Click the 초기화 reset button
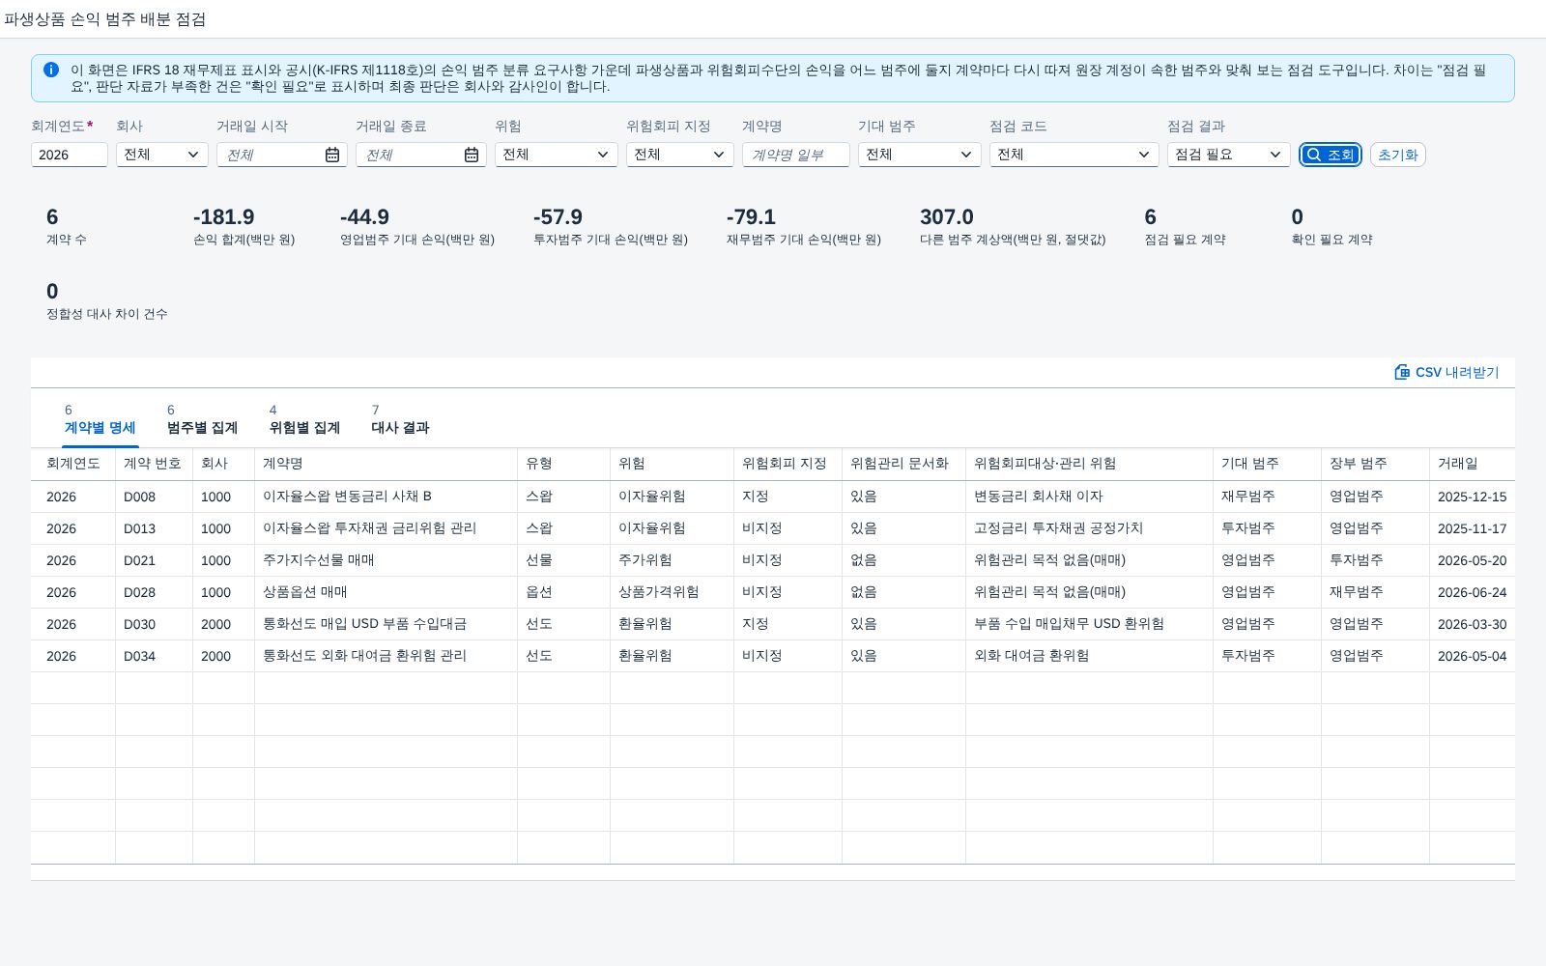1546x966 pixels. click(1398, 155)
